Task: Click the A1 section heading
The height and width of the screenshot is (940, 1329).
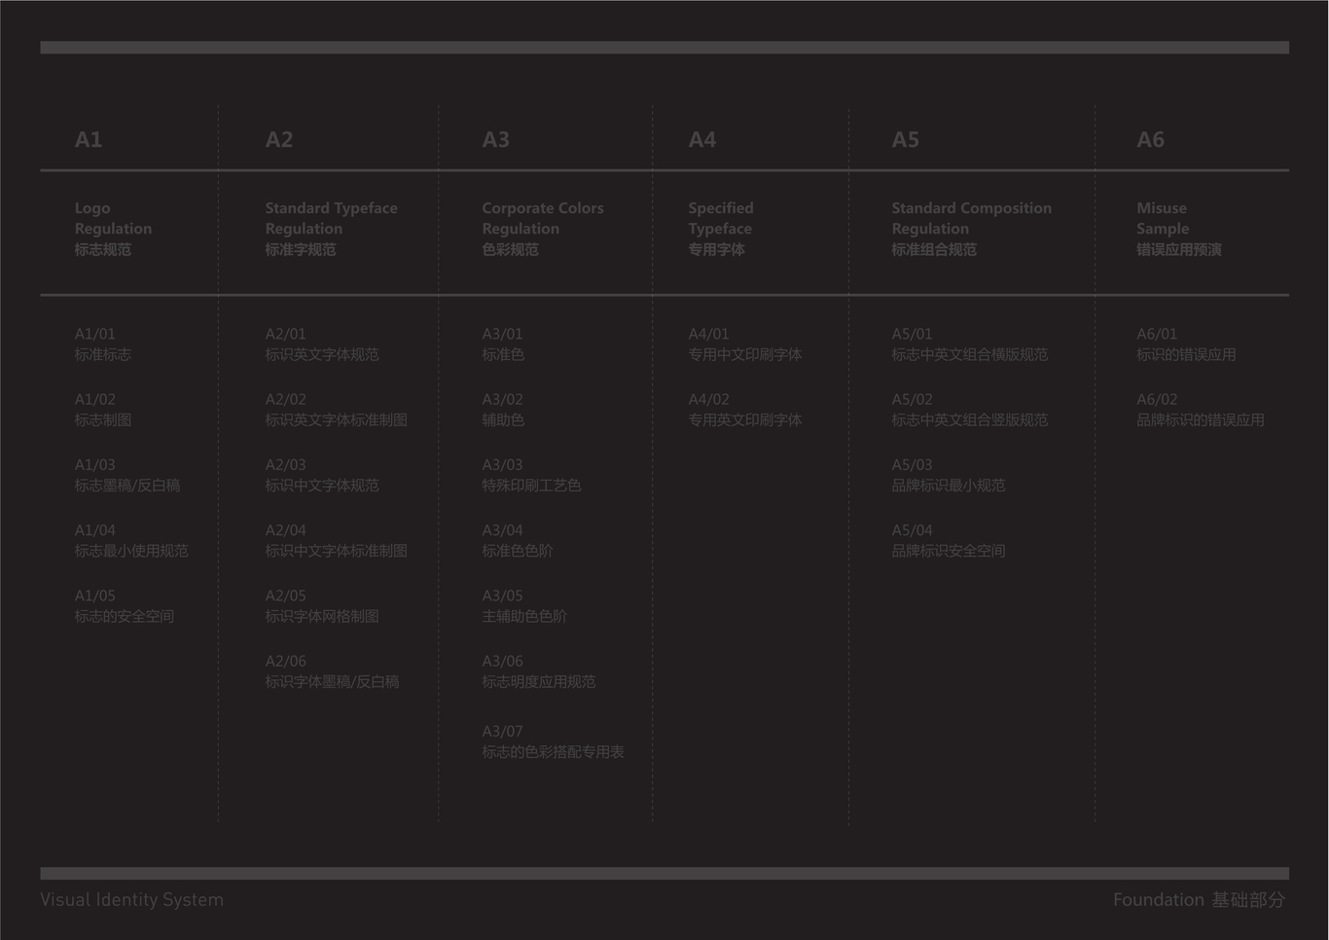Action: click(89, 139)
